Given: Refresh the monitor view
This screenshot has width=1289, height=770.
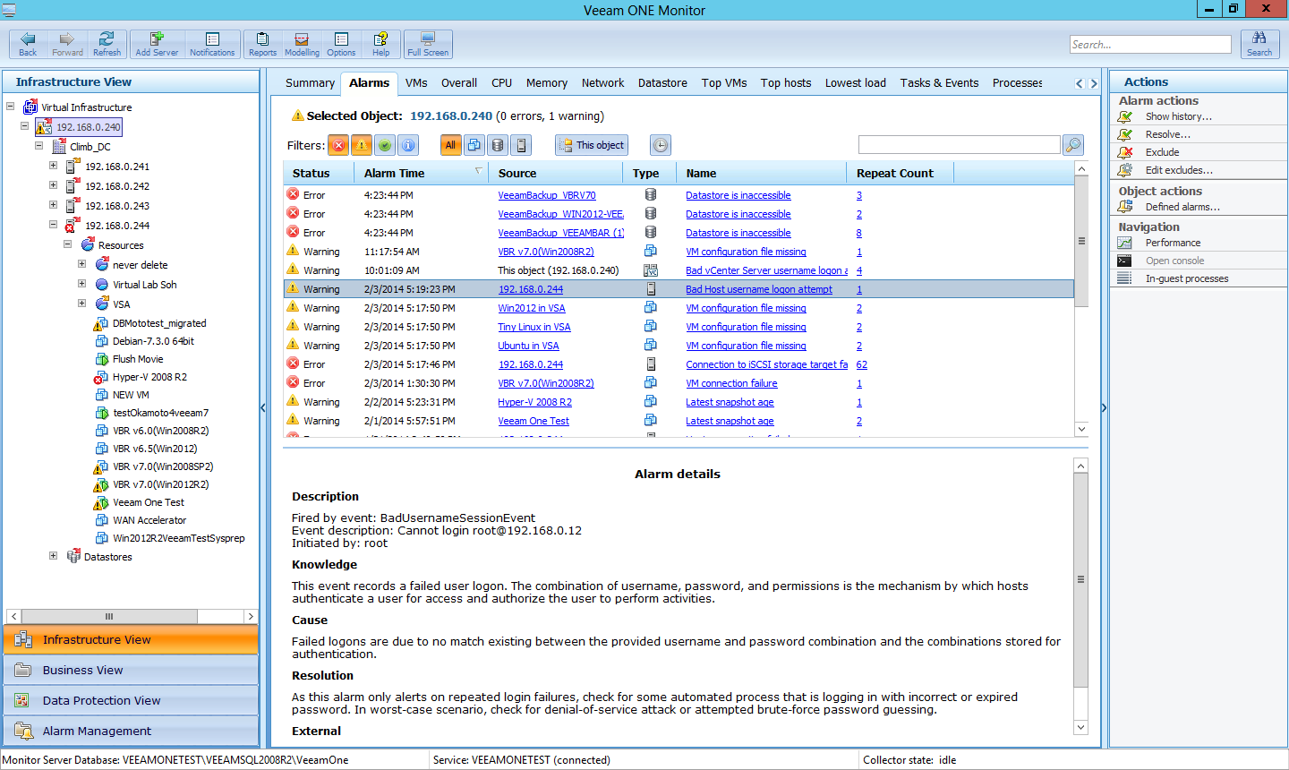Looking at the screenshot, I should [107, 44].
